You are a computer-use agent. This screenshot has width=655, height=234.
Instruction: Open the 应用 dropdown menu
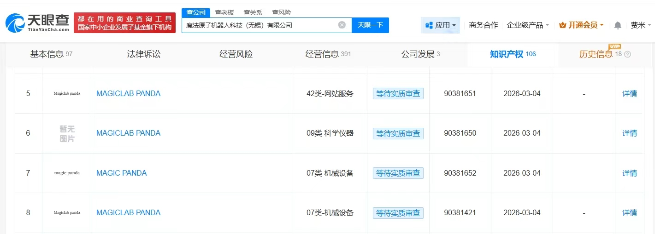[x=440, y=25]
